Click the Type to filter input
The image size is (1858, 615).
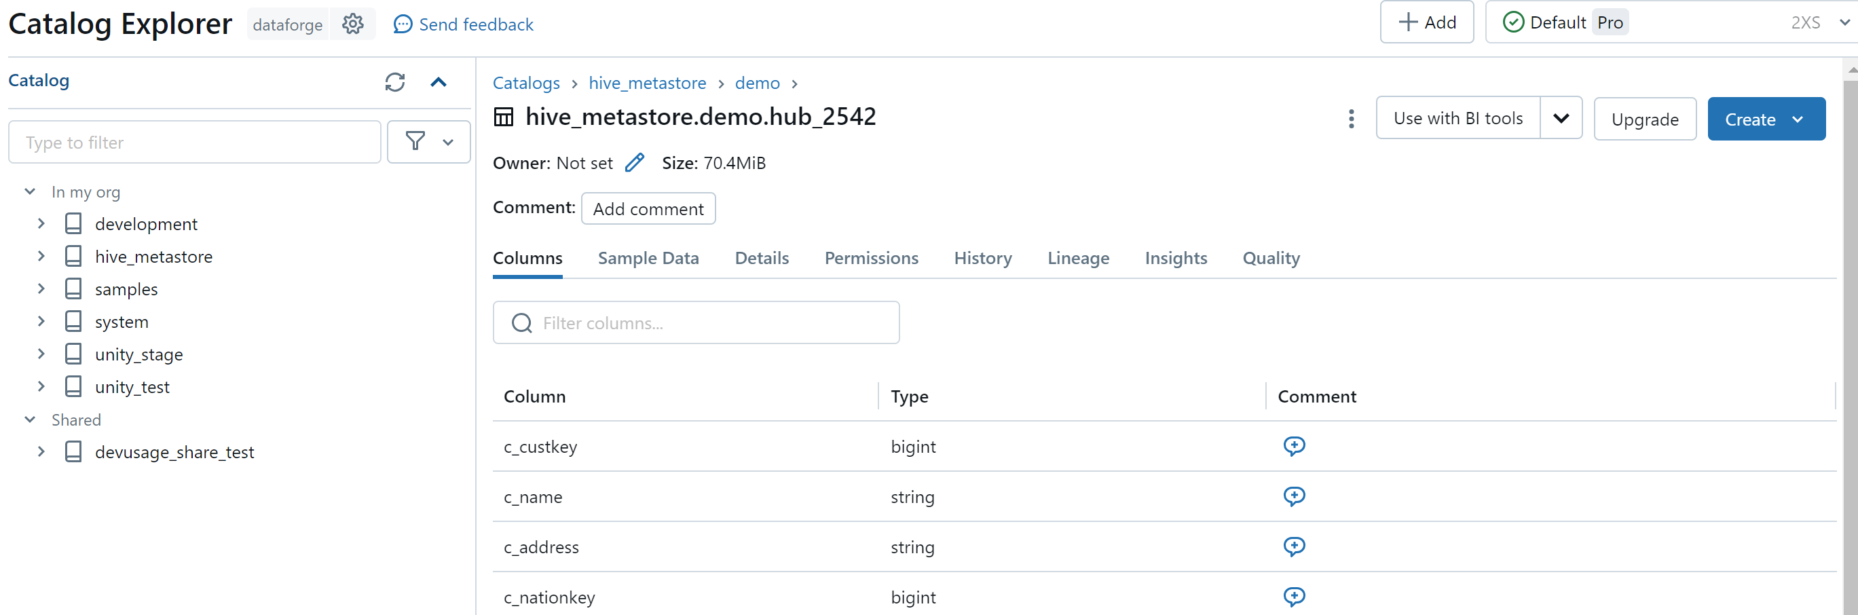(x=194, y=142)
